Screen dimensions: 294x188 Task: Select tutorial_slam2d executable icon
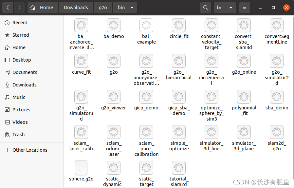pyautogui.click(x=179, y=168)
